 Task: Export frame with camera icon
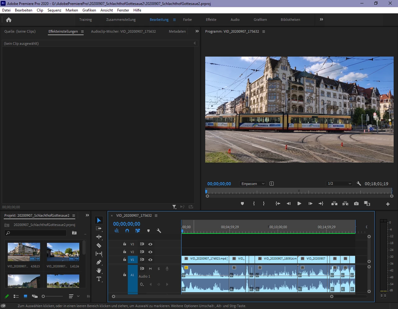tap(356, 204)
